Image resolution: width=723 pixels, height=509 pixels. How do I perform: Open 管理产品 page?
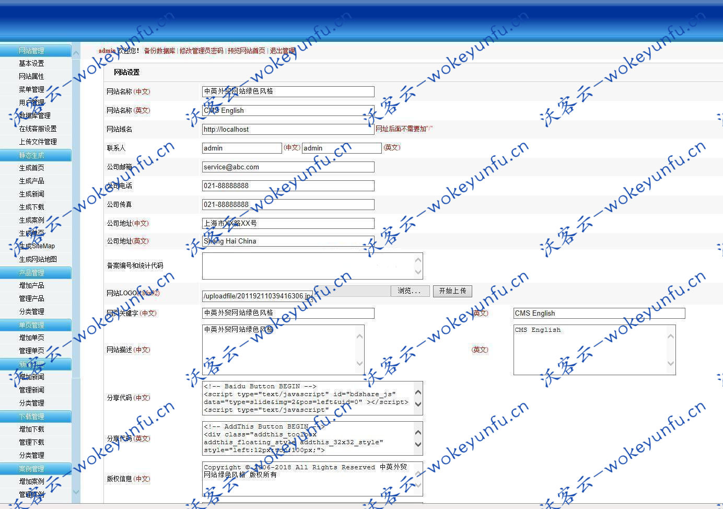point(31,298)
